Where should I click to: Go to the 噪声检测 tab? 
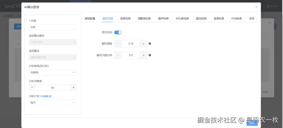click(163, 19)
